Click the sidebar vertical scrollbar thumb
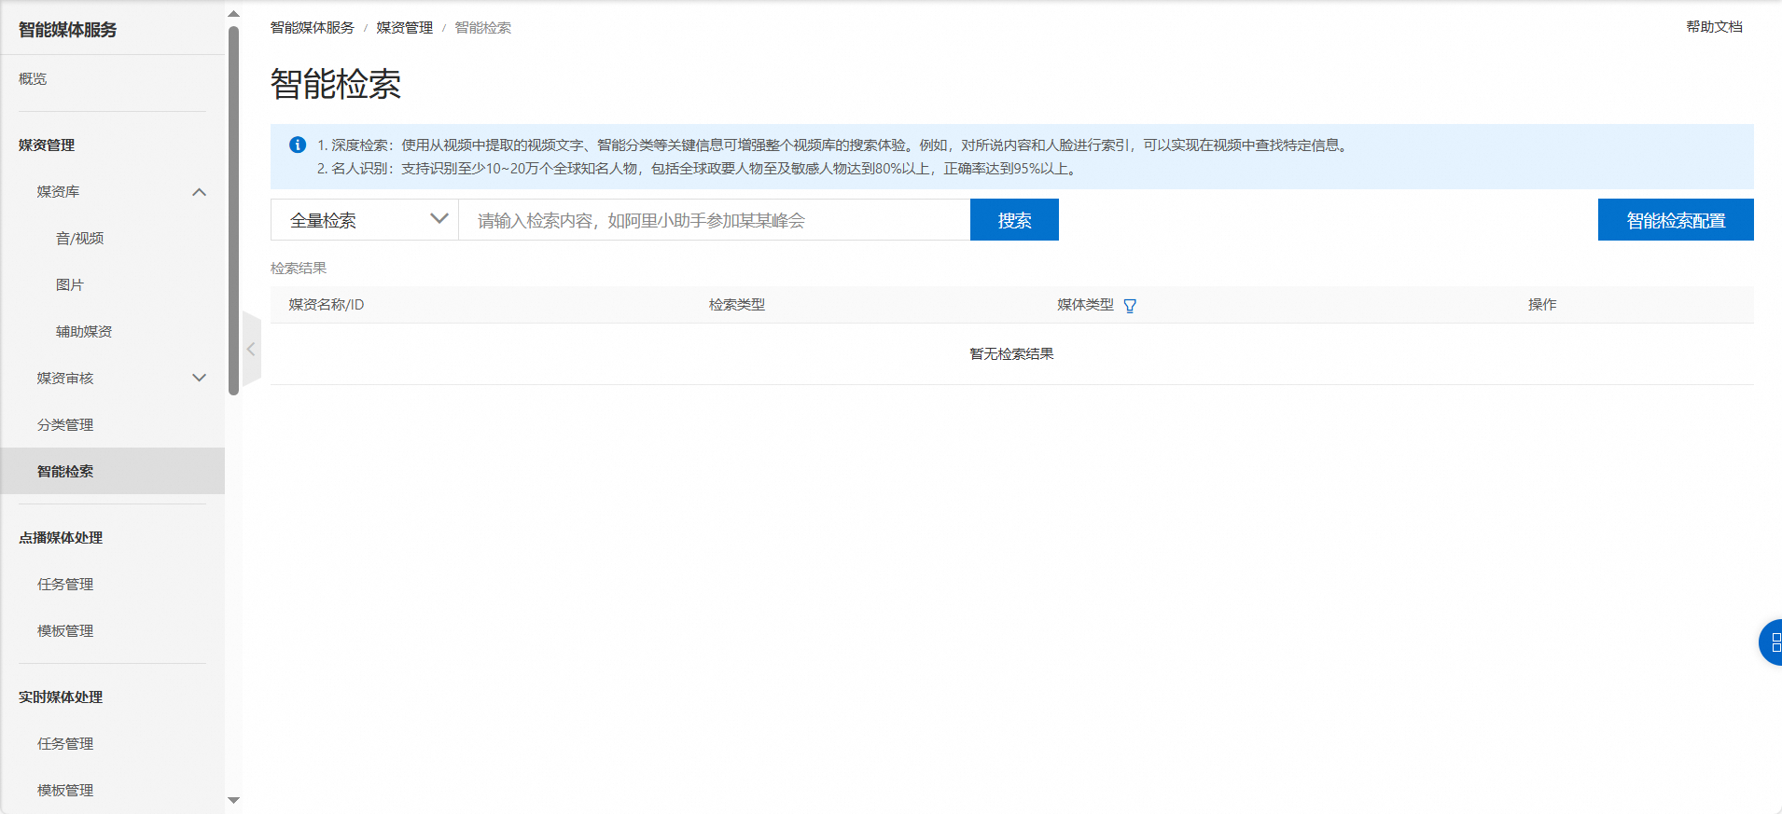The height and width of the screenshot is (814, 1782). [x=233, y=210]
